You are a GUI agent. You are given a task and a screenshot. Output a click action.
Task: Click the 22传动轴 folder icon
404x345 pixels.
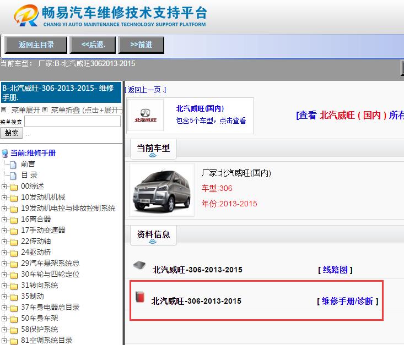(x=14, y=242)
